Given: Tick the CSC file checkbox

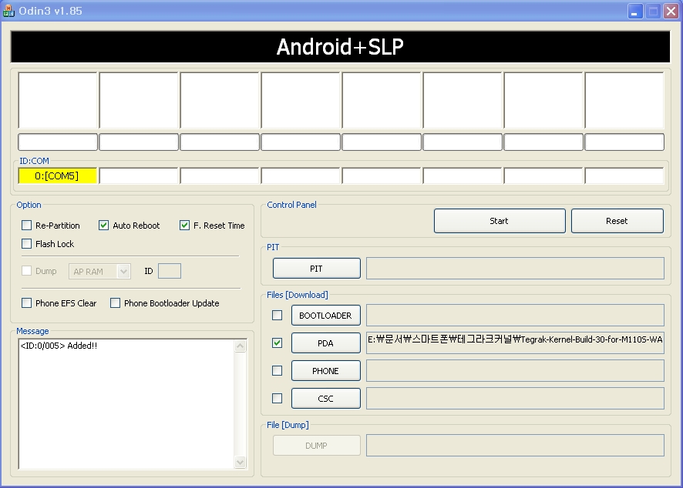Looking at the screenshot, I should (x=278, y=399).
